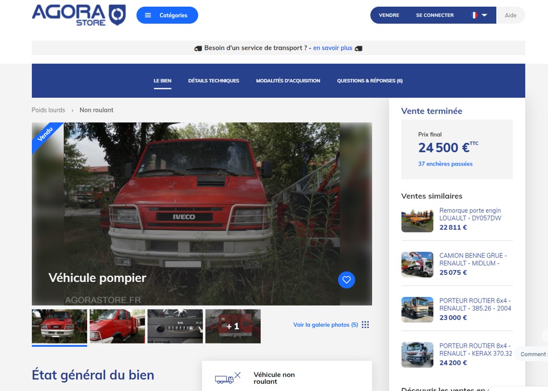View the 37 enchères passées
The image size is (548, 391).
[445, 164]
